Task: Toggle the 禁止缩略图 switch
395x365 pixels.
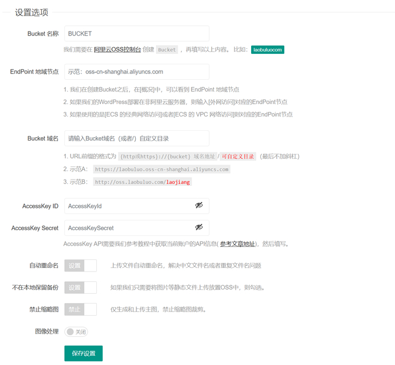Action: [x=81, y=309]
